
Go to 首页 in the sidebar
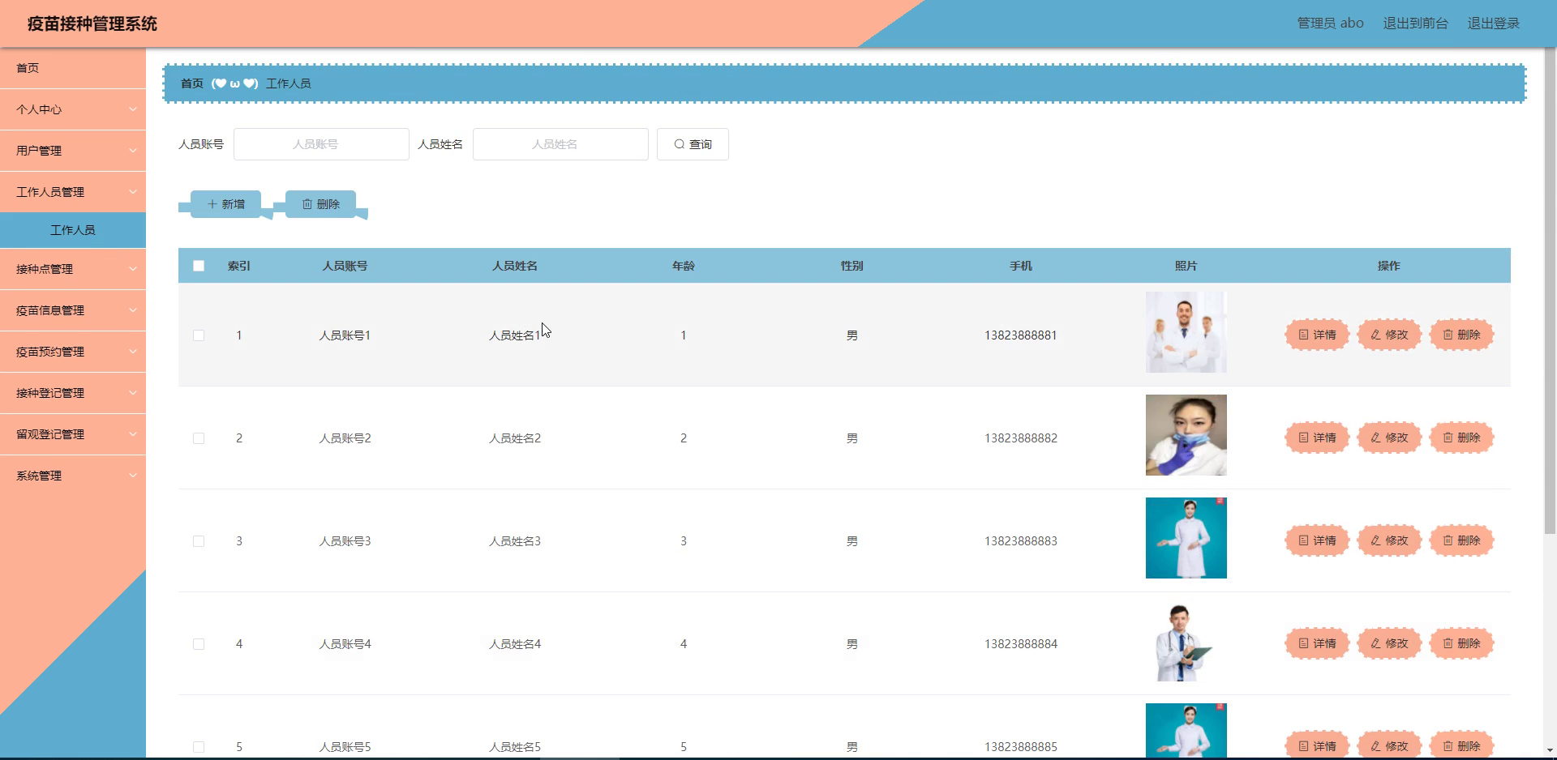click(x=73, y=68)
